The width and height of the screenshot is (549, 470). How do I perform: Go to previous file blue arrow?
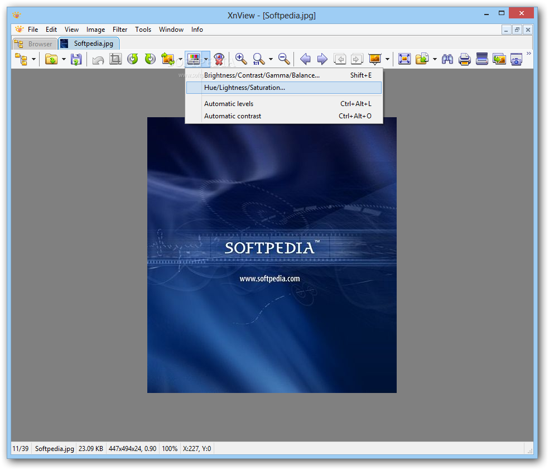(x=305, y=59)
